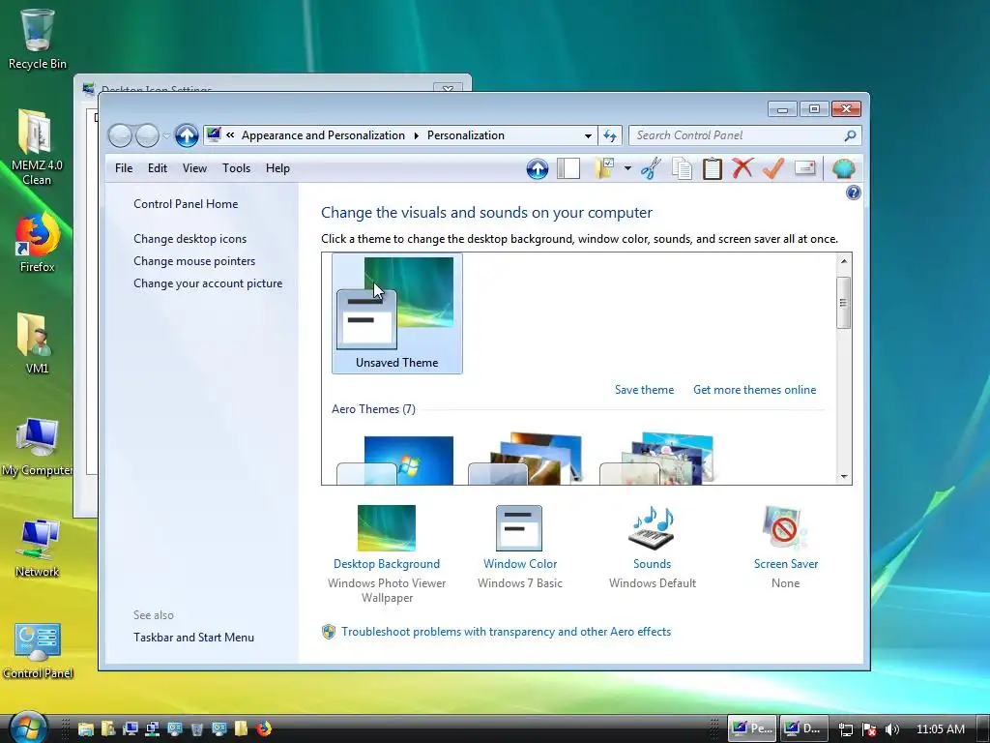Open the Help menu
Viewport: 990px width, 743px height.
coord(277,168)
